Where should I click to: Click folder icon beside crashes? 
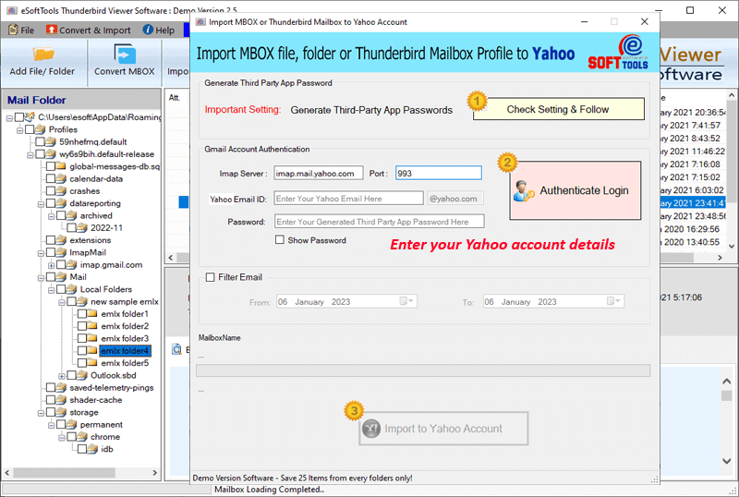[61, 190]
